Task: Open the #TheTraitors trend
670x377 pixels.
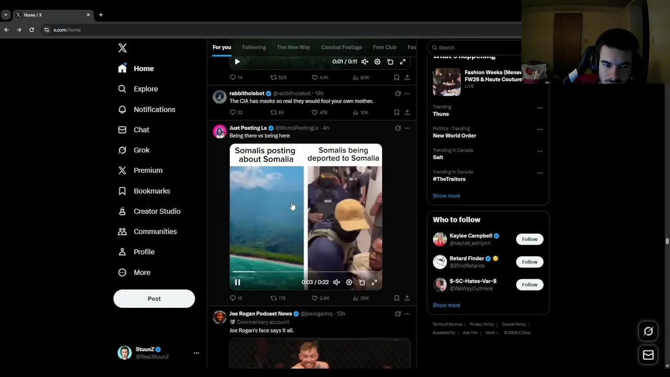Action: (x=449, y=179)
